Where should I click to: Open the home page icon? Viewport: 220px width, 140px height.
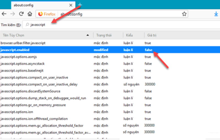[x=30, y=14]
